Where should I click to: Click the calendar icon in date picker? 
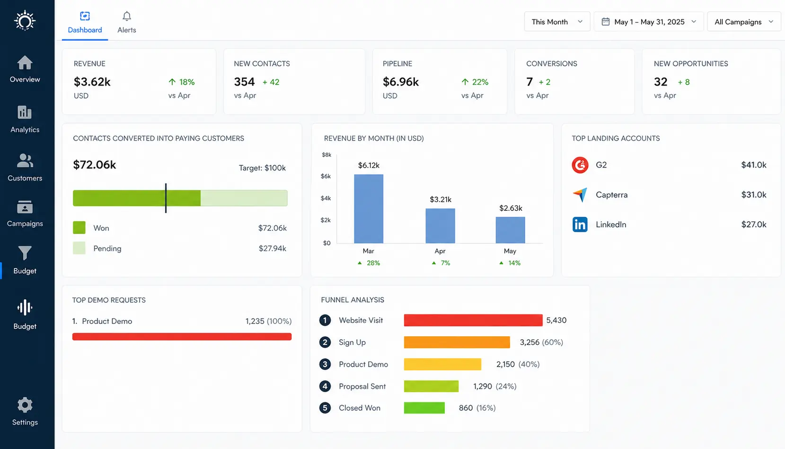605,21
